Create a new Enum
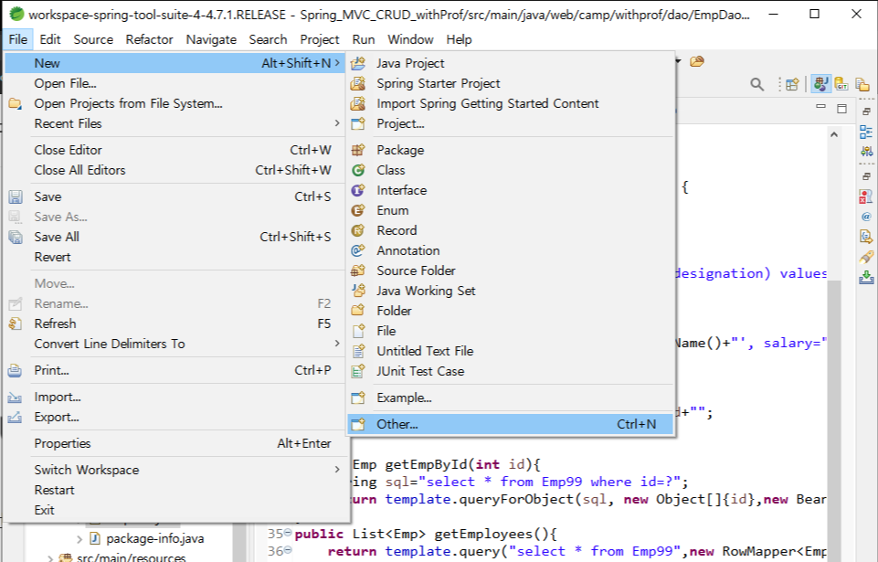The width and height of the screenshot is (878, 562). [510, 211]
